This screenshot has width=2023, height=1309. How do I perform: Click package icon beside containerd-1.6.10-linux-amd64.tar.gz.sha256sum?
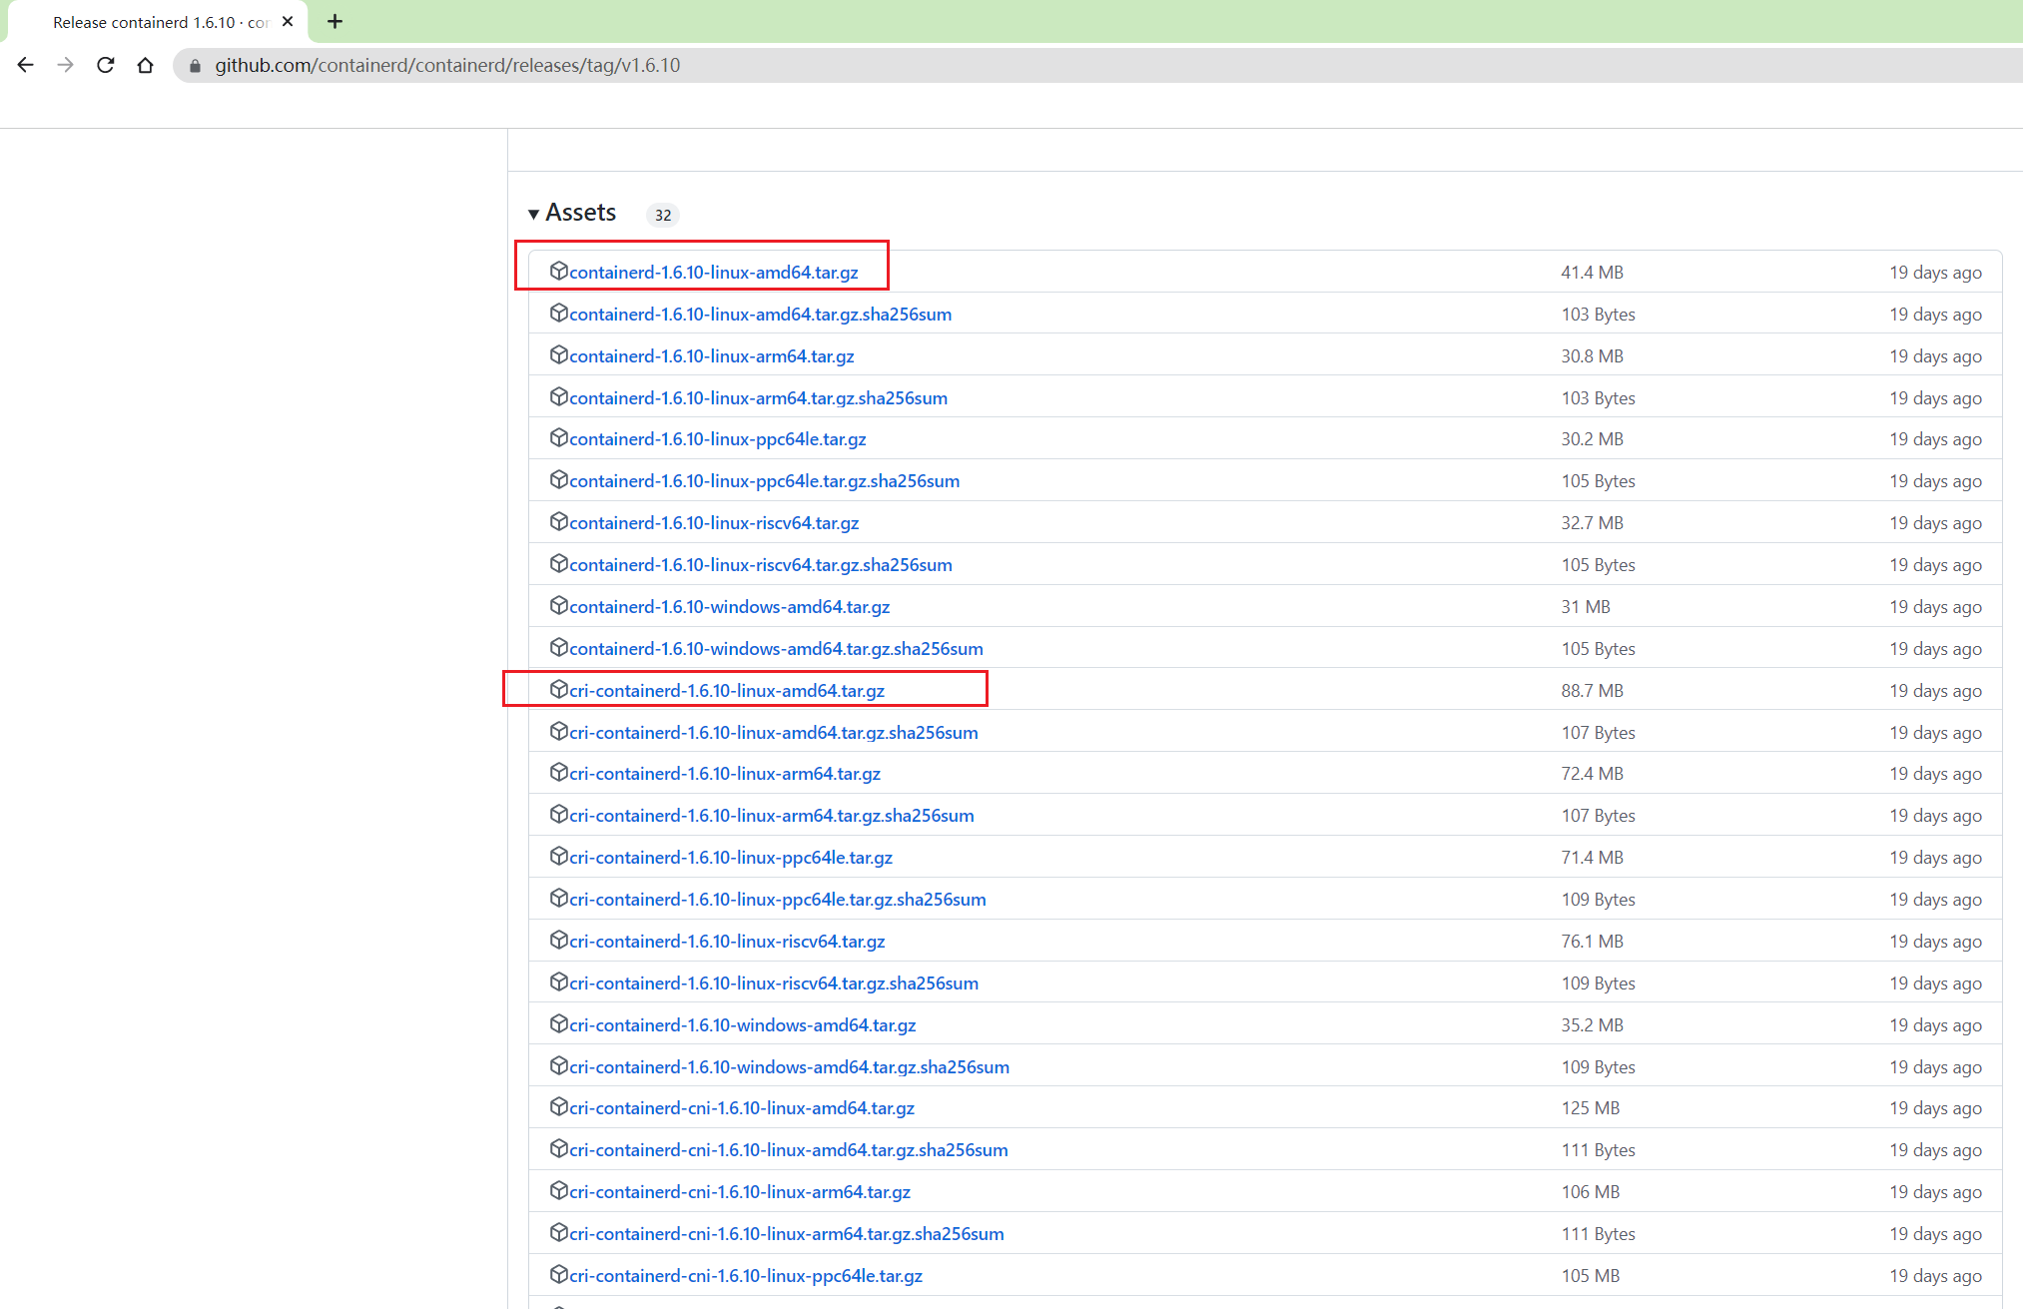[559, 313]
